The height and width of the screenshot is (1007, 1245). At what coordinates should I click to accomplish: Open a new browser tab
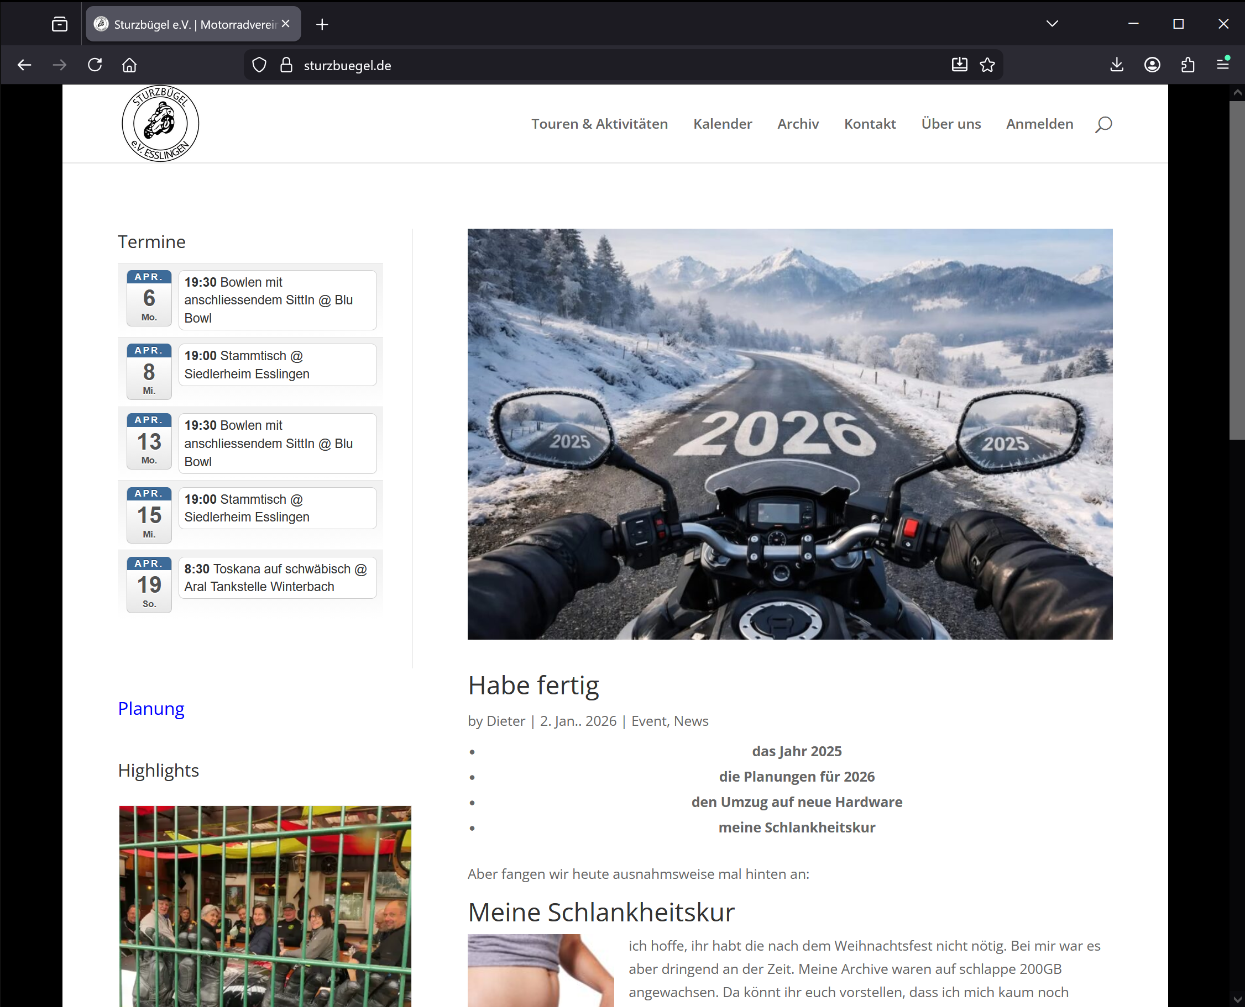(x=323, y=24)
